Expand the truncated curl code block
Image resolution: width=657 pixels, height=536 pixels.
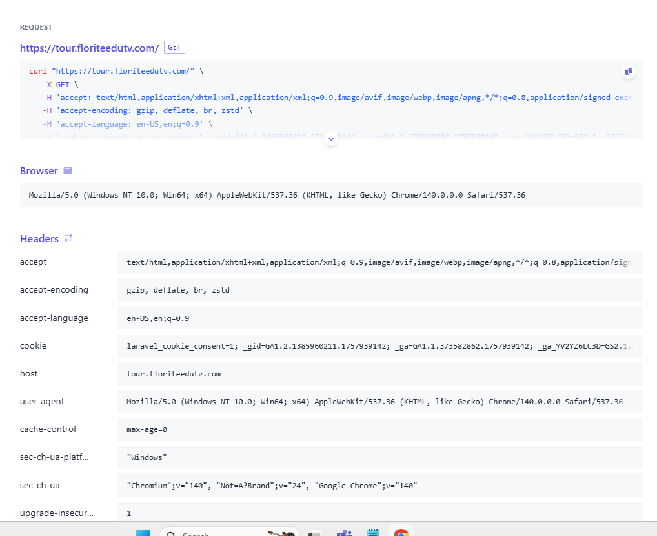(331, 139)
